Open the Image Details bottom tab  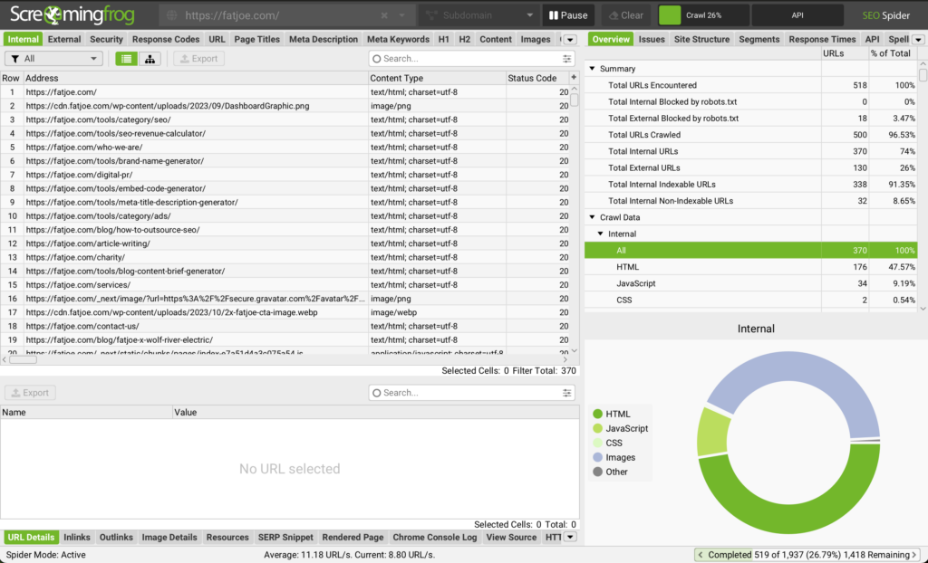[169, 537]
